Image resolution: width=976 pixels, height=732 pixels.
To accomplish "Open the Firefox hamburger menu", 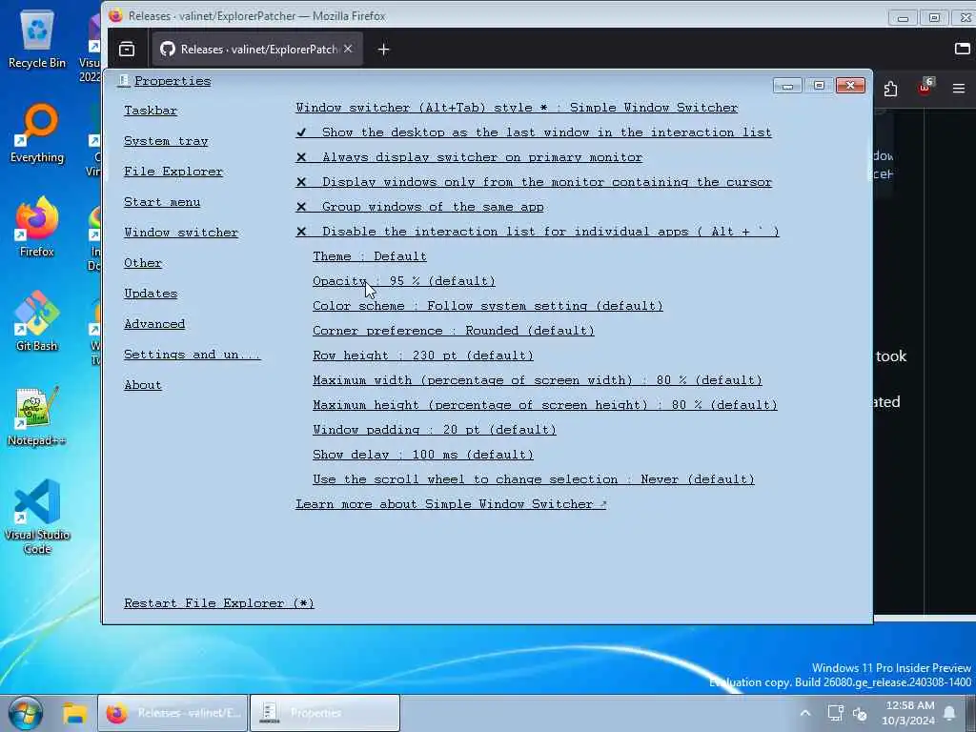I will [x=959, y=89].
